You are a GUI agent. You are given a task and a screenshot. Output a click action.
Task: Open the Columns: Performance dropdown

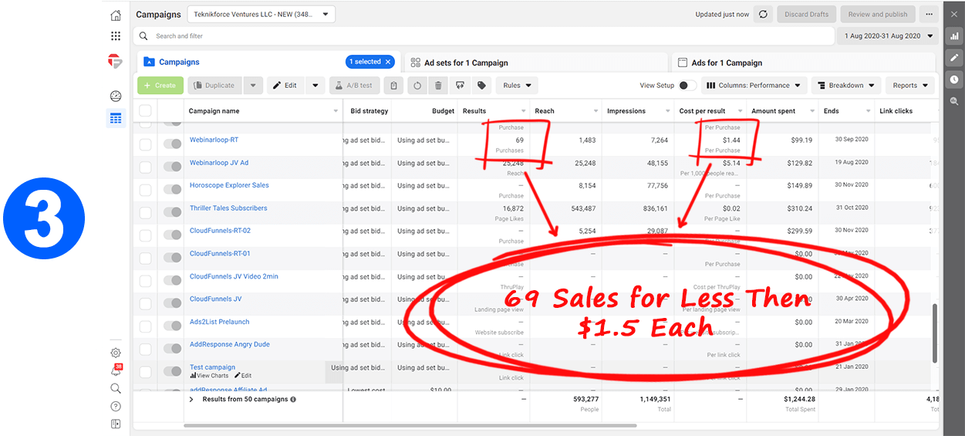coord(754,86)
